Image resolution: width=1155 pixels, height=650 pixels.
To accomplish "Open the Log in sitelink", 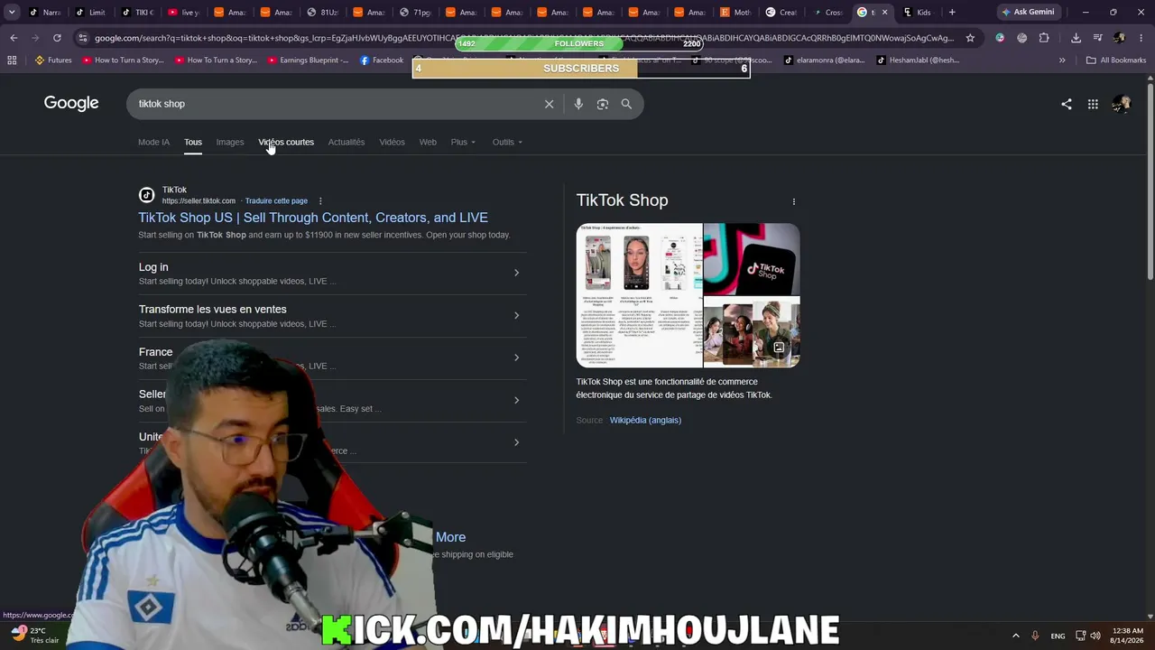I will [153, 267].
